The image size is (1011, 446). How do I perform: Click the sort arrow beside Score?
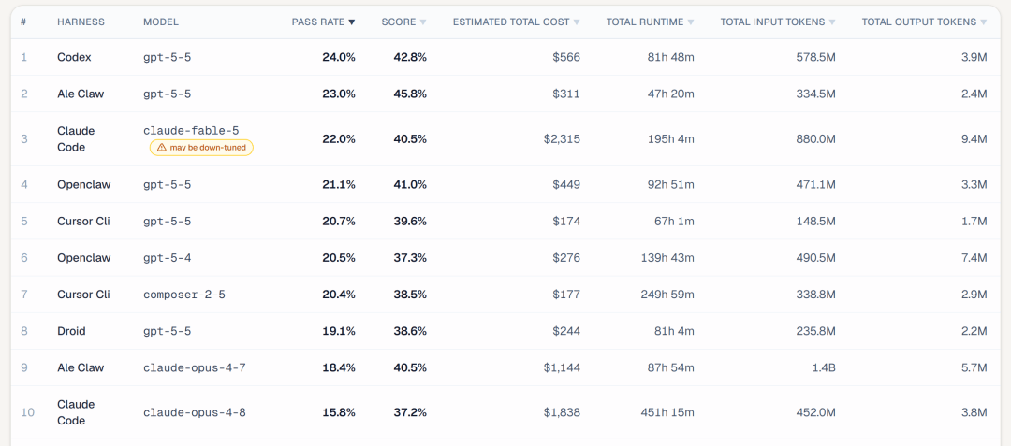(423, 22)
